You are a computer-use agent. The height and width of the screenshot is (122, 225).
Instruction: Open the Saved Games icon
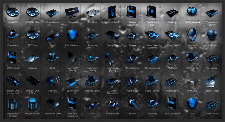pos(112,104)
